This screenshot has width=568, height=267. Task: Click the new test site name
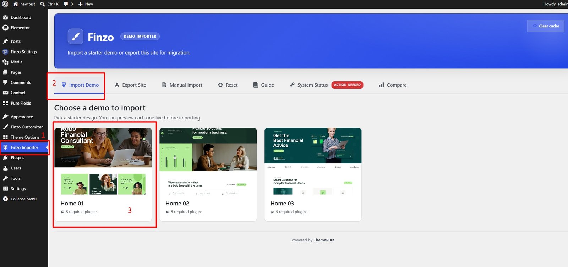(x=28, y=4)
